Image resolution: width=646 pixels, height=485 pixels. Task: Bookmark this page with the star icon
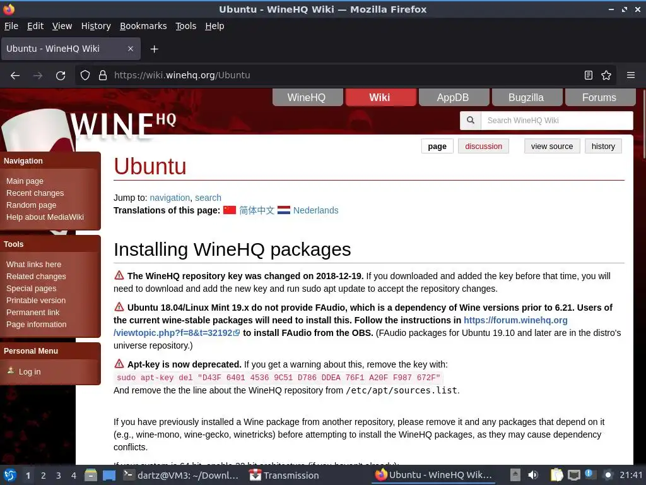tap(606, 75)
